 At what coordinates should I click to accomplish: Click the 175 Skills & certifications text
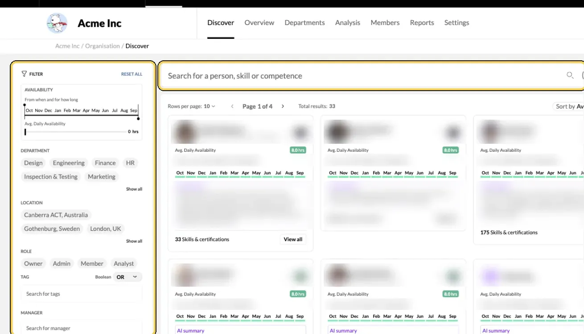click(509, 233)
